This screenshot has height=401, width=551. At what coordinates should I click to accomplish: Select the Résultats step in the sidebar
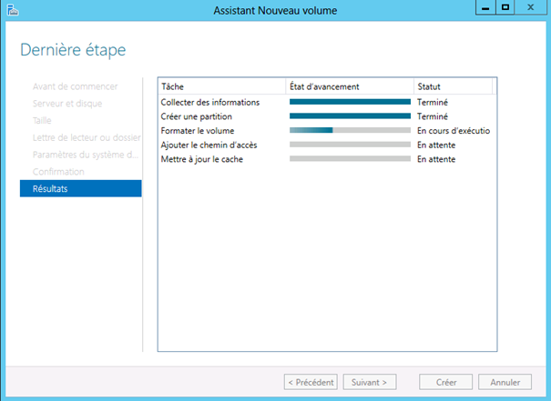(x=80, y=188)
